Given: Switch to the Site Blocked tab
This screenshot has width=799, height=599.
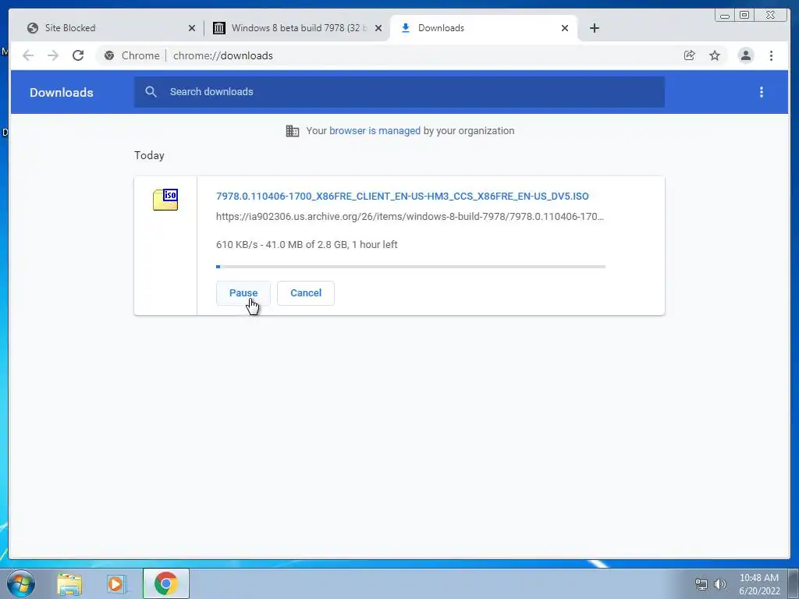Looking at the screenshot, I should (109, 28).
